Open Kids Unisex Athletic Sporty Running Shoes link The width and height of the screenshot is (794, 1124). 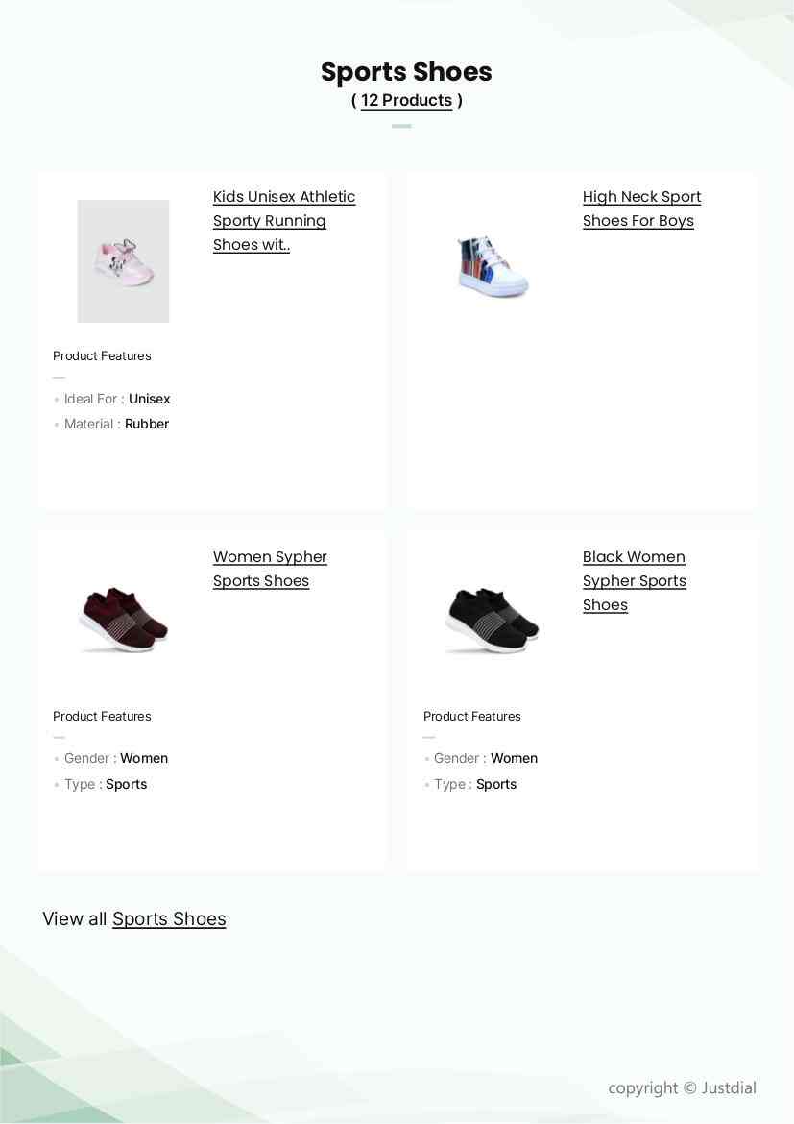point(284,221)
